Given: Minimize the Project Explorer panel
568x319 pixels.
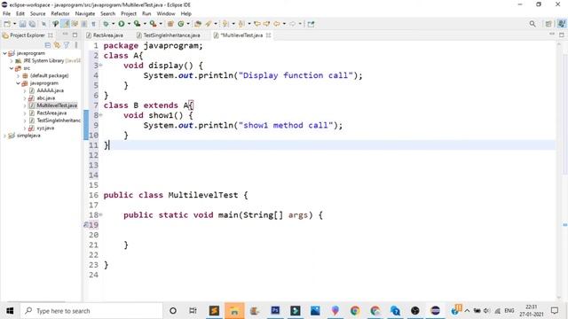Looking at the screenshot, I should (65, 35).
